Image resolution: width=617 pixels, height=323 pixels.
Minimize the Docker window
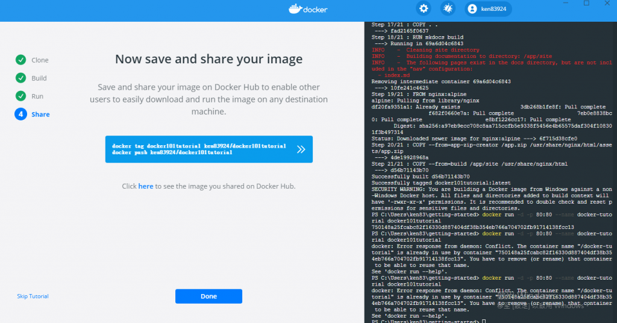pos(565,3)
